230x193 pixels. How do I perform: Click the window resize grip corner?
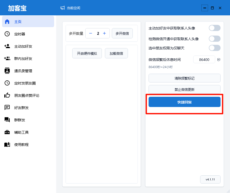tap(228, 191)
